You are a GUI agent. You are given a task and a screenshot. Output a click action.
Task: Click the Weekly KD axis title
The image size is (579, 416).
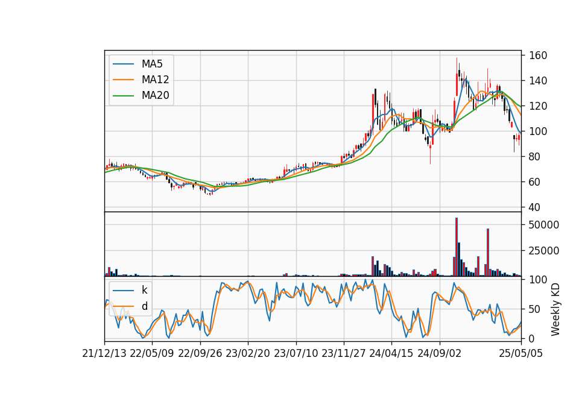(x=555, y=310)
